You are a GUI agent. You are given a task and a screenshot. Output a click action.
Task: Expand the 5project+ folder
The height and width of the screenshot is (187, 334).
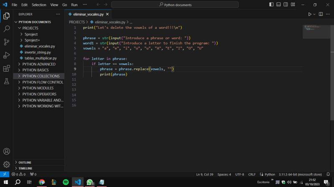[x=32, y=40]
